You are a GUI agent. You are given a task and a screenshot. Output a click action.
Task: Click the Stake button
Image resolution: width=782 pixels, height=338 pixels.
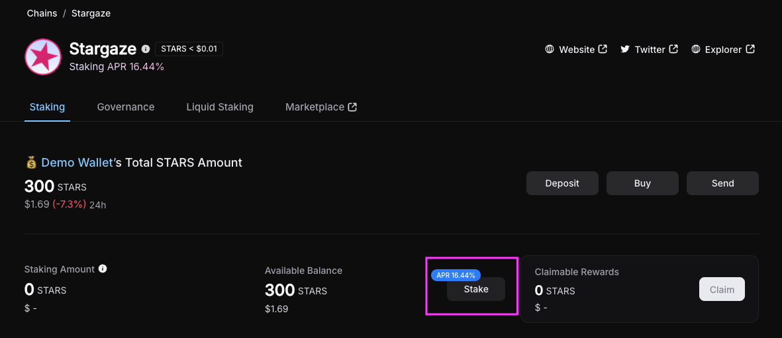[476, 289]
